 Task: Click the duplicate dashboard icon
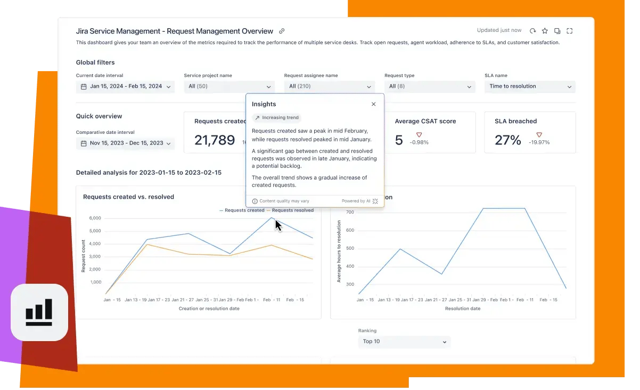(x=557, y=31)
